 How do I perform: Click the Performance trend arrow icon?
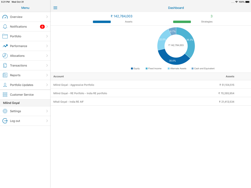click(5, 46)
